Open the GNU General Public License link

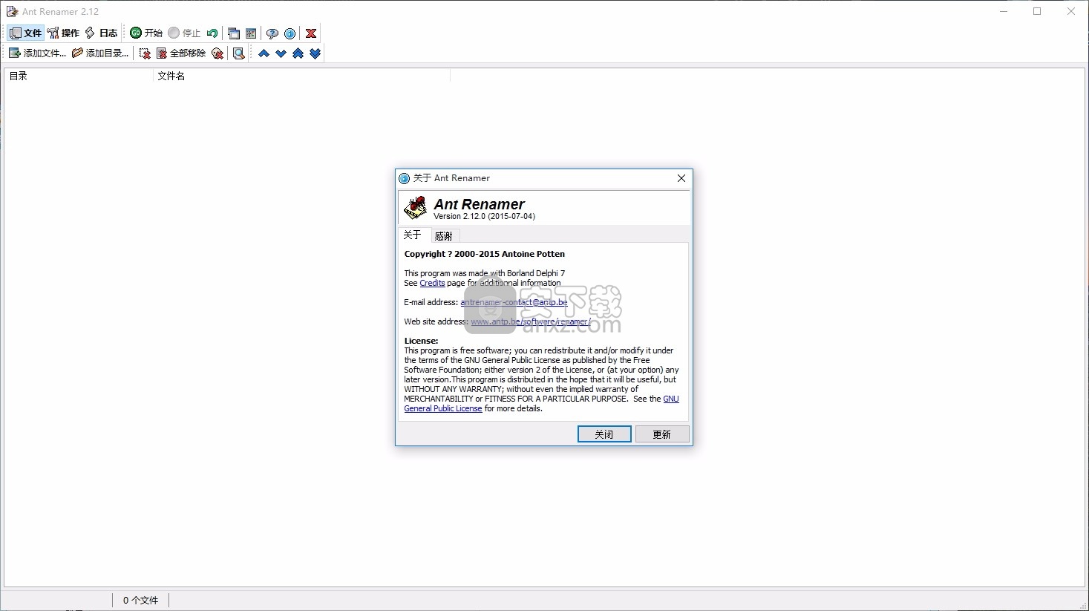pos(443,408)
